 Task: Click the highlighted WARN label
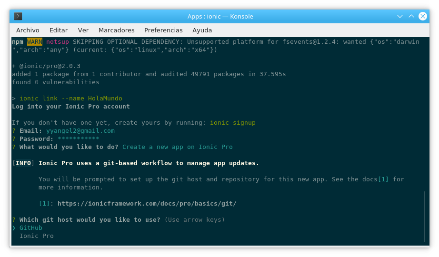click(35, 42)
